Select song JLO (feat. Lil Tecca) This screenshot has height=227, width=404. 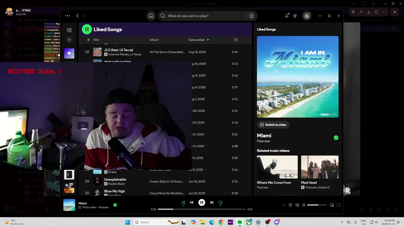(x=119, y=50)
